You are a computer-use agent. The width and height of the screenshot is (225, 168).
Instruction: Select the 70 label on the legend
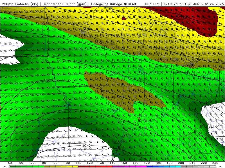pyautogui.click(x=33, y=163)
